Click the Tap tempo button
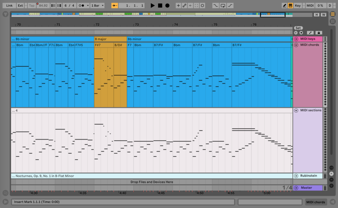 coord(32,5)
